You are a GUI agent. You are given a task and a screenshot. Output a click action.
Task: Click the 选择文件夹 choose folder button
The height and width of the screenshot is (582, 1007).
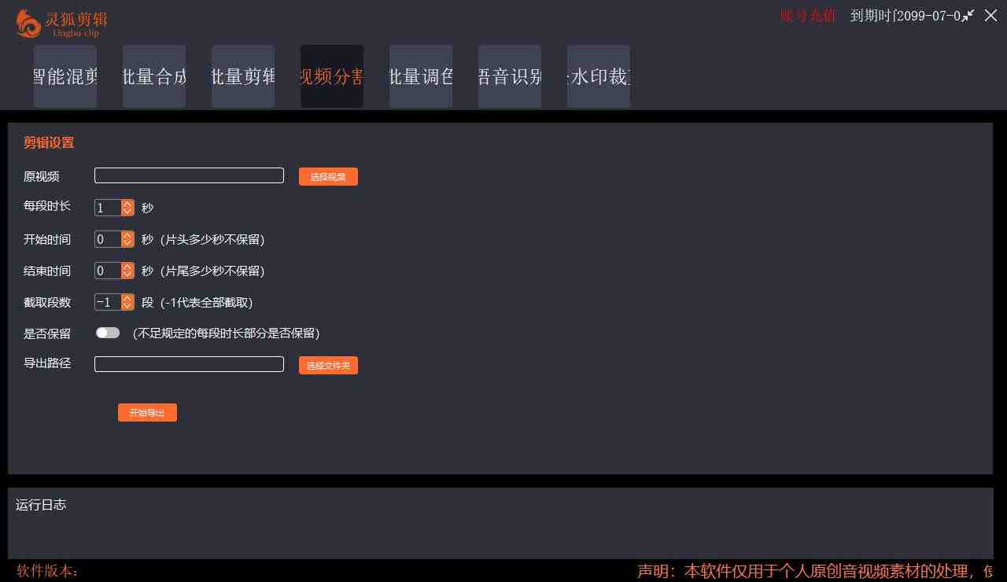coord(328,365)
